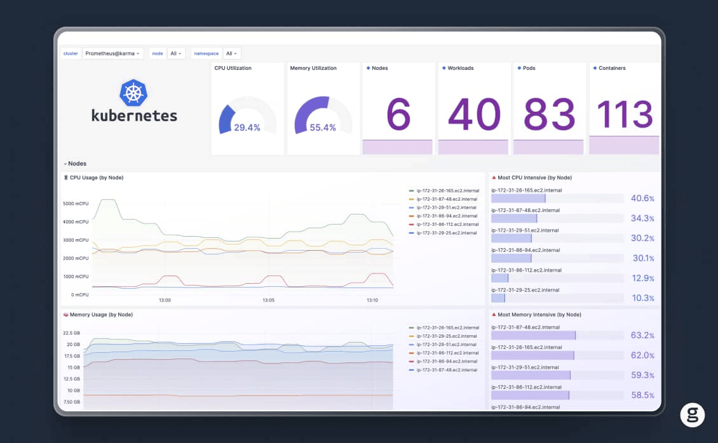
Task: Open the namespace All dropdown
Action: pyautogui.click(x=232, y=53)
